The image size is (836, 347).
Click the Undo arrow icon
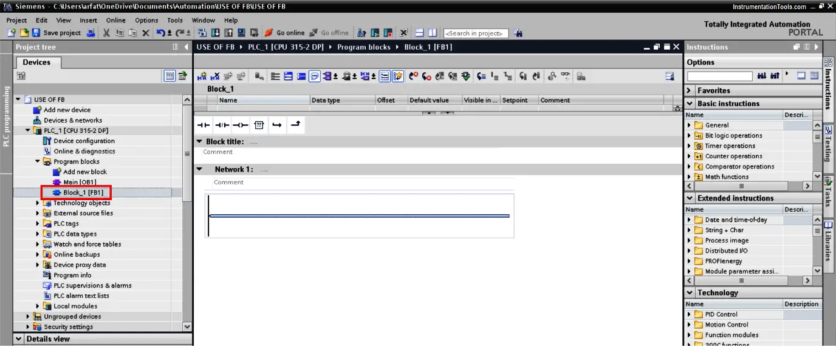click(x=160, y=33)
